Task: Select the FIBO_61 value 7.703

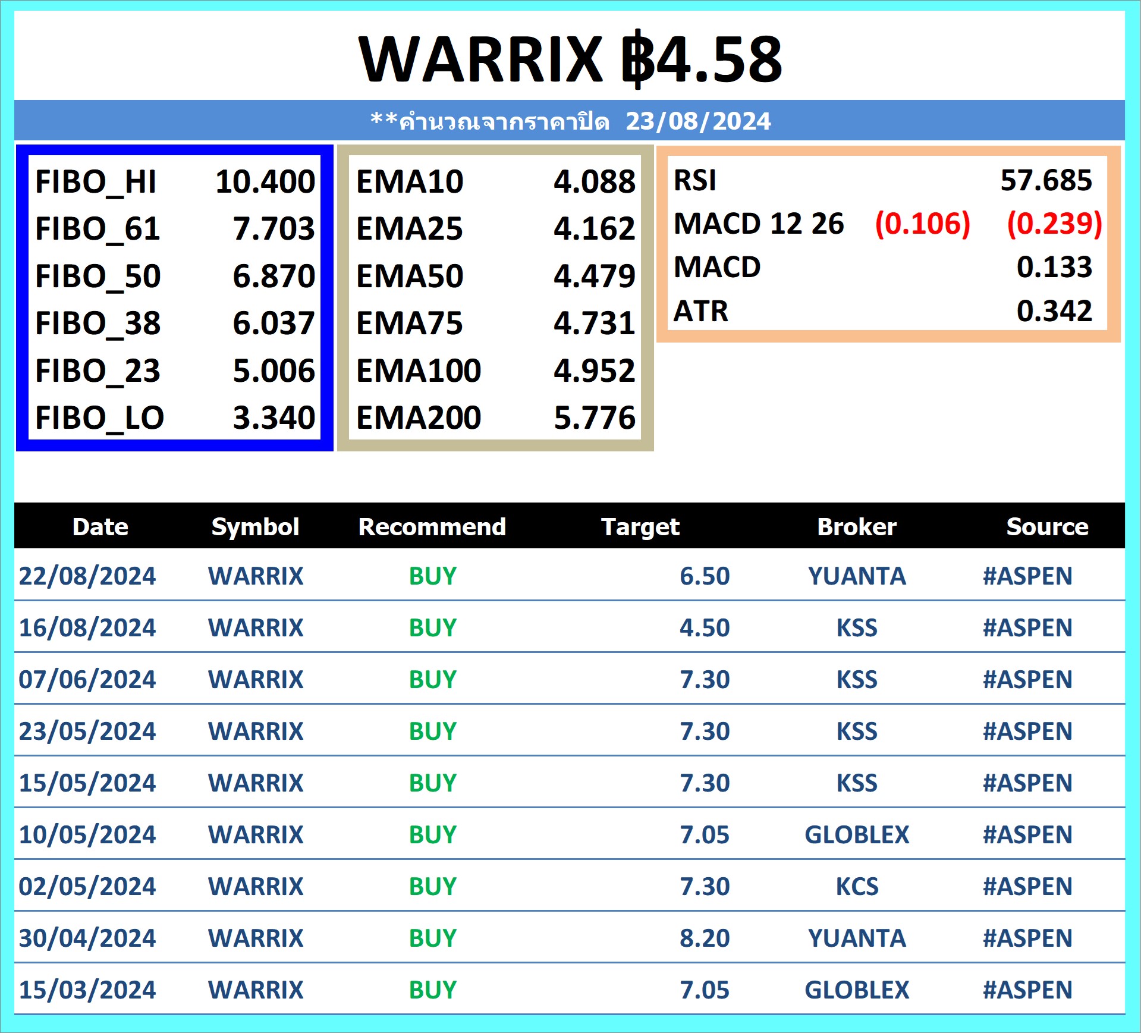Action: point(274,229)
